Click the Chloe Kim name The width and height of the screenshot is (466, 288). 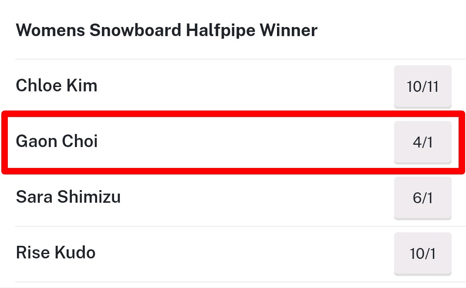[57, 86]
